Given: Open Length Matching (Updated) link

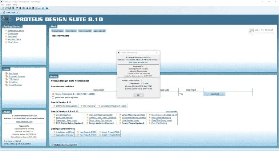Looking at the screenshot, I should [133, 115].
